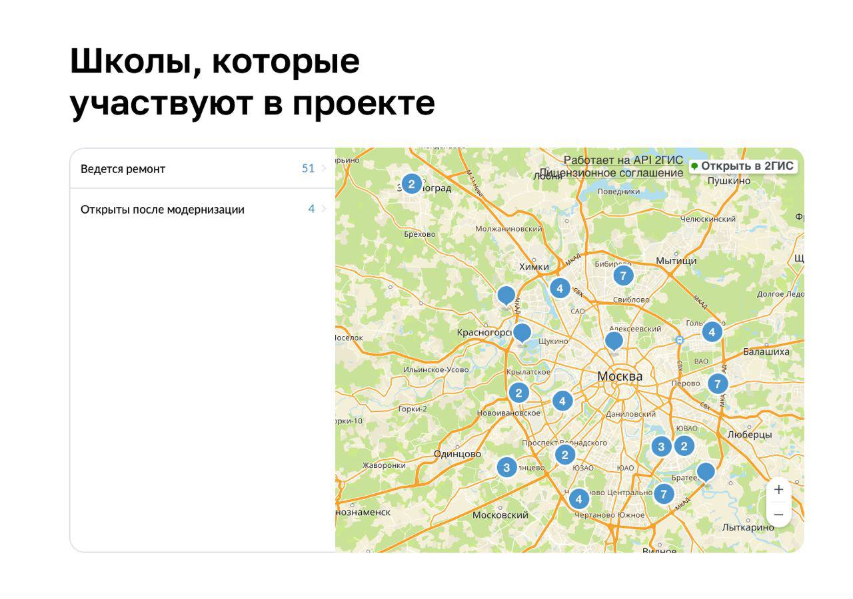This screenshot has width=853, height=599.
Task: Select cluster marker 7 near Чертаново Центральное
Action: pyautogui.click(x=663, y=493)
